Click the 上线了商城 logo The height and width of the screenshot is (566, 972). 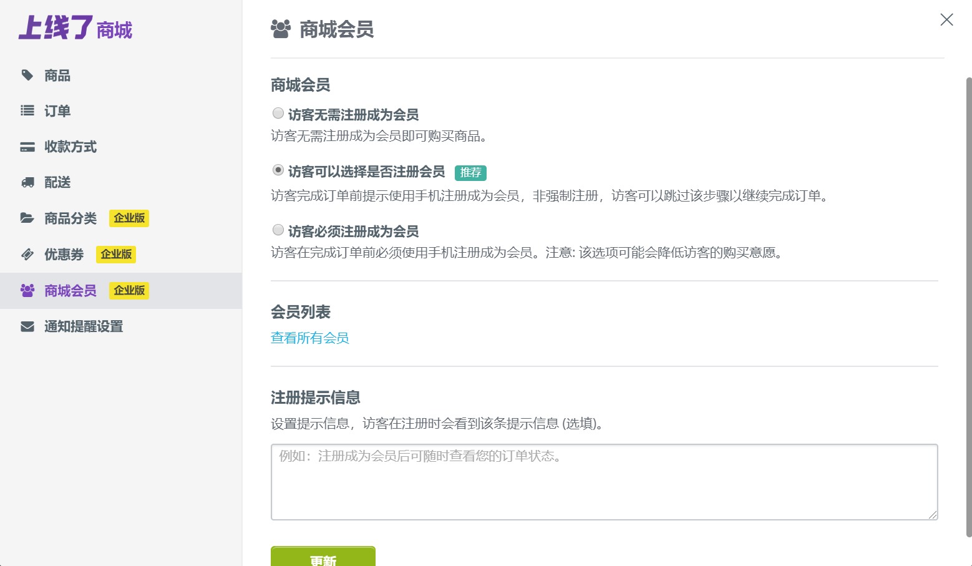(75, 29)
